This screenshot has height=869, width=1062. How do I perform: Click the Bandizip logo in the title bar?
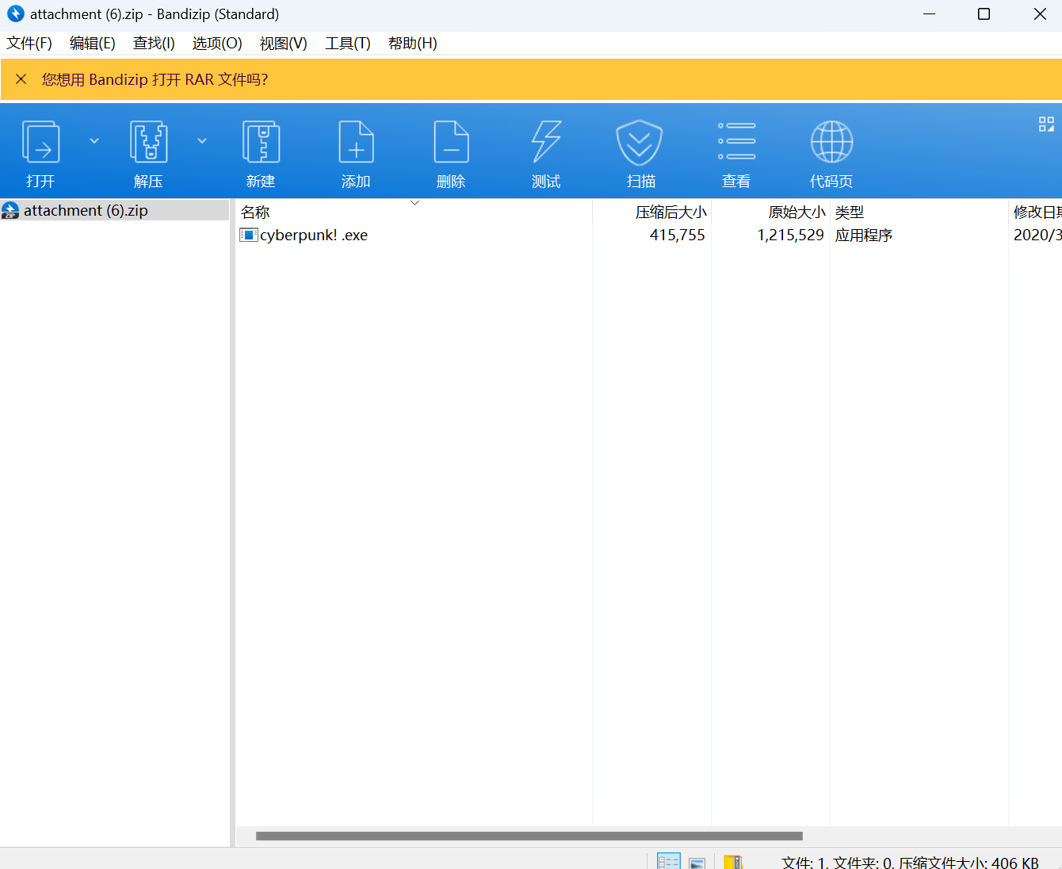click(16, 13)
